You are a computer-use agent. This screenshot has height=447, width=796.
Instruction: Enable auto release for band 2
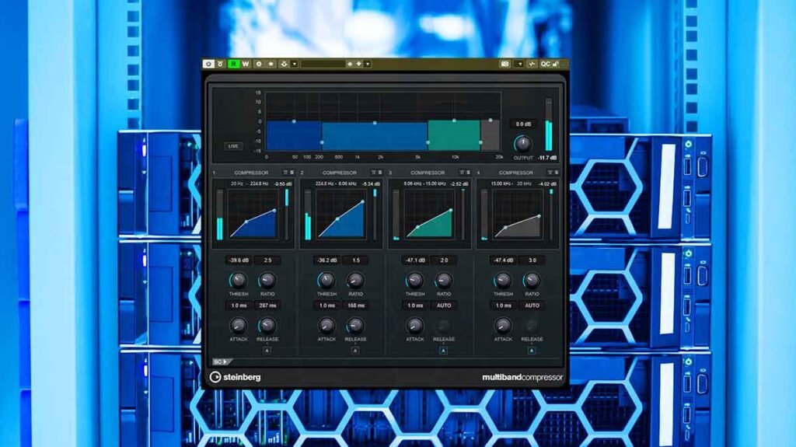coord(355,351)
